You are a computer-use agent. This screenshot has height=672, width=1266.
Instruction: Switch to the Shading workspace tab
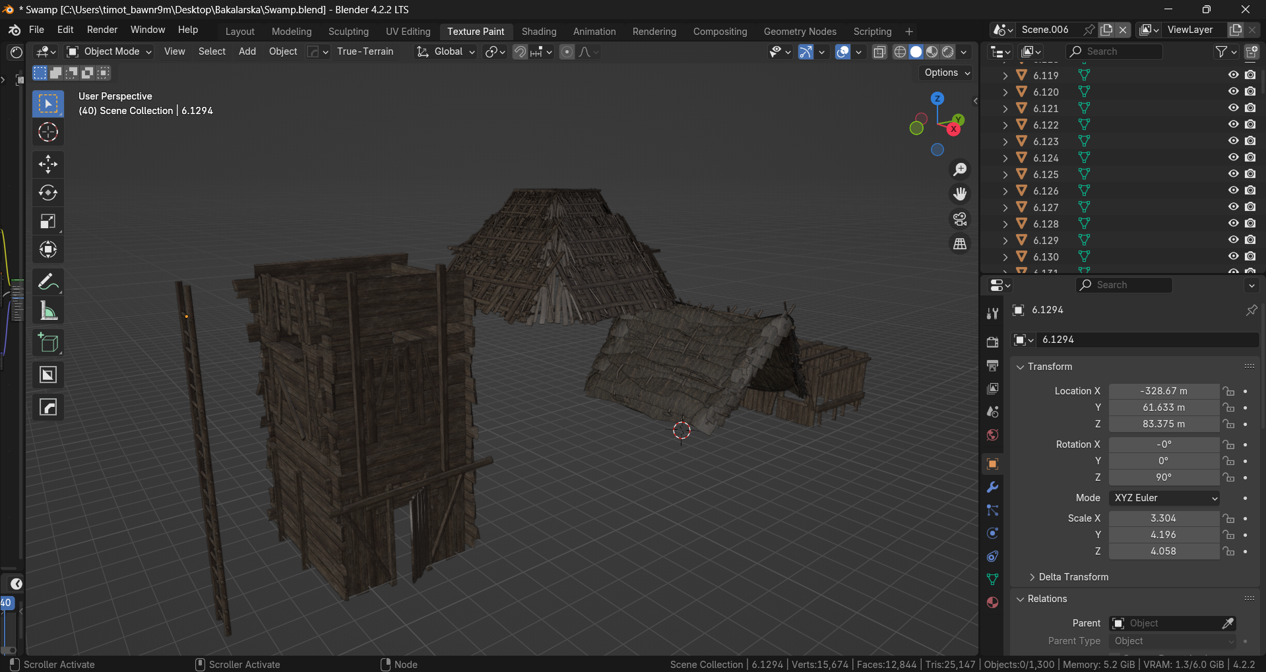[539, 32]
